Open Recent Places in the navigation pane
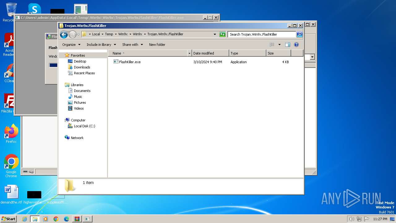The image size is (396, 223). coord(84,73)
